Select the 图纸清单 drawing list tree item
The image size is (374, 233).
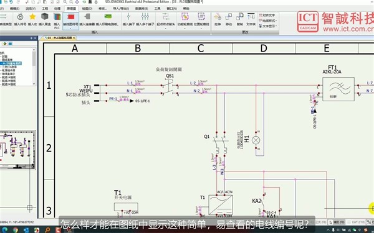(7, 60)
